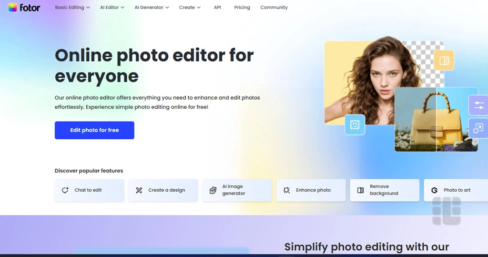Open the Create dropdown menu
488x257 pixels.
pyautogui.click(x=190, y=8)
